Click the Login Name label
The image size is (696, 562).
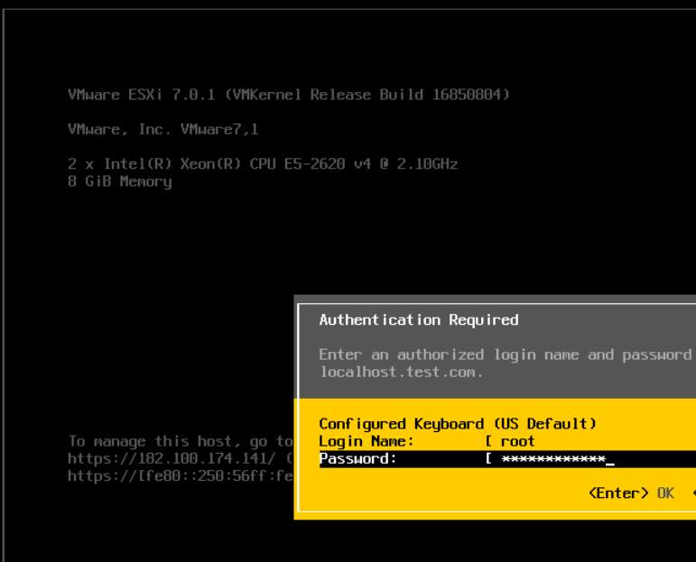(x=367, y=441)
